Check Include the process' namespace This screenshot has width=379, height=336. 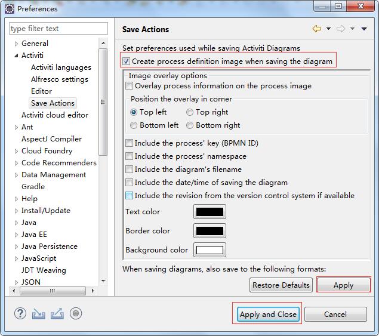pyautogui.click(x=129, y=156)
